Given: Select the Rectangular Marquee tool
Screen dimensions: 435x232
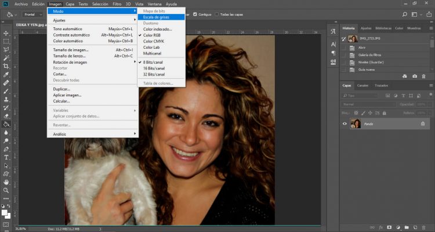Looking at the screenshot, I should tap(6, 41).
